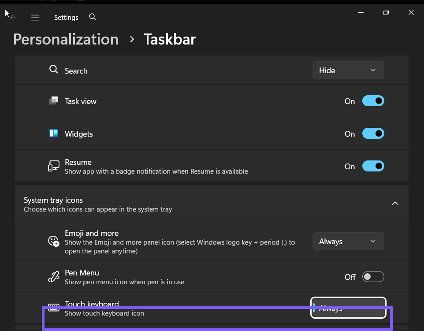Enable the Pen Menu toggle

click(x=373, y=277)
